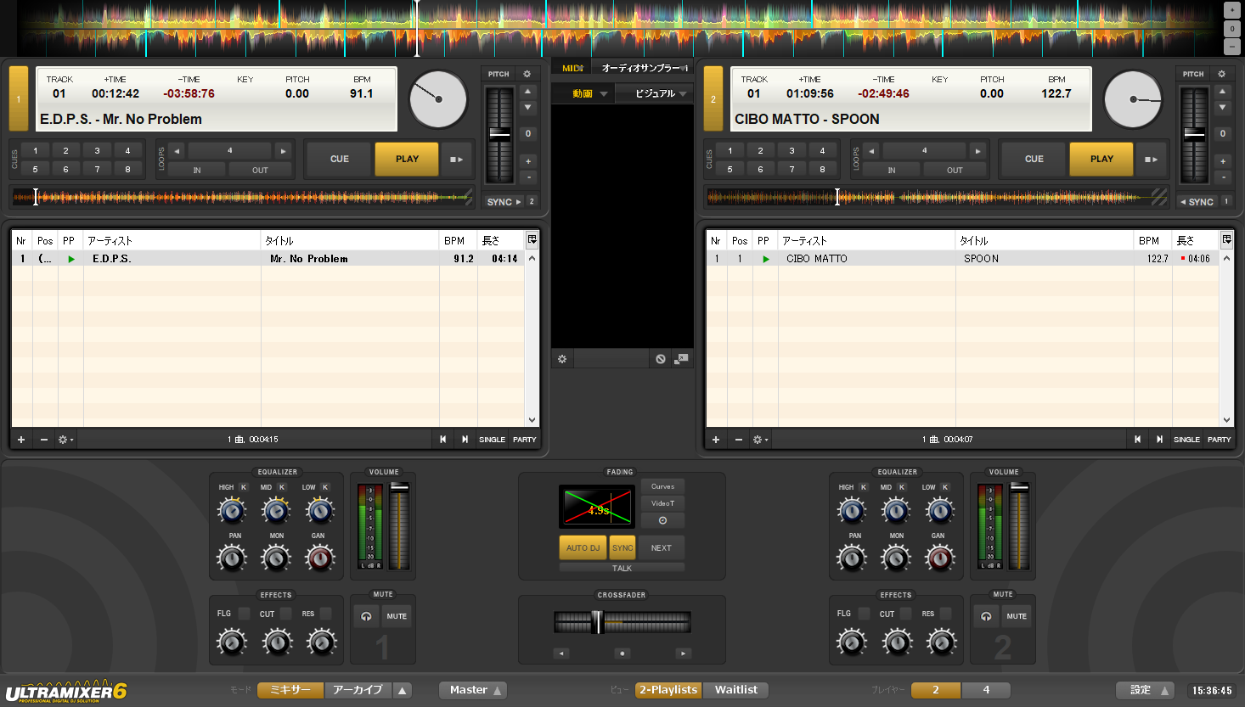Toggle channel 1 HIGH kill K button
1245x707 pixels.
pyautogui.click(x=243, y=487)
